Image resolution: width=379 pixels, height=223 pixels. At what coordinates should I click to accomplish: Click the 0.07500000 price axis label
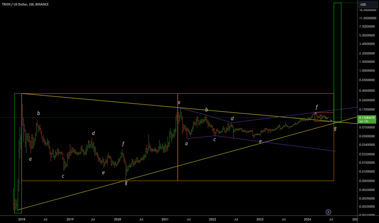tap(367, 127)
